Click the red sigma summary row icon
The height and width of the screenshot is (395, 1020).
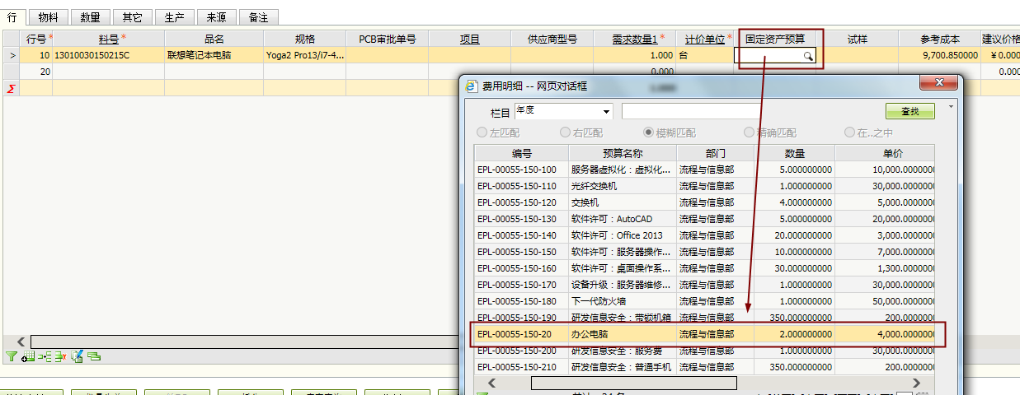[x=11, y=88]
